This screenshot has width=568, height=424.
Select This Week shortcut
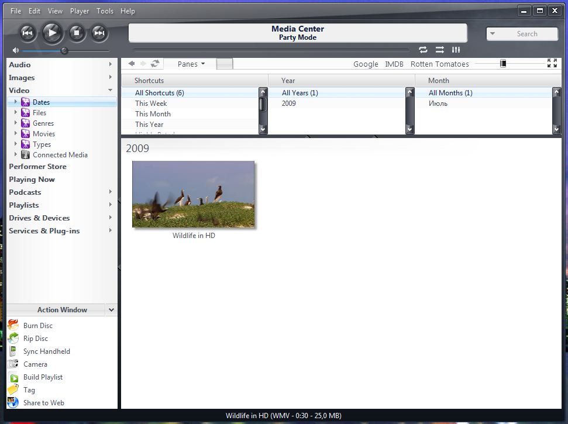pyautogui.click(x=151, y=103)
